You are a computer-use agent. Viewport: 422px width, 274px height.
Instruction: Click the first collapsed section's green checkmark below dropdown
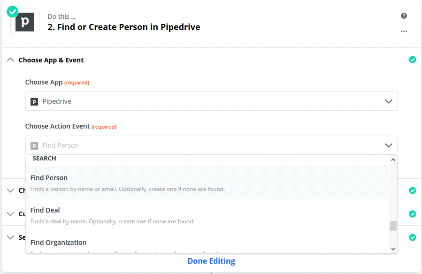coord(412,190)
